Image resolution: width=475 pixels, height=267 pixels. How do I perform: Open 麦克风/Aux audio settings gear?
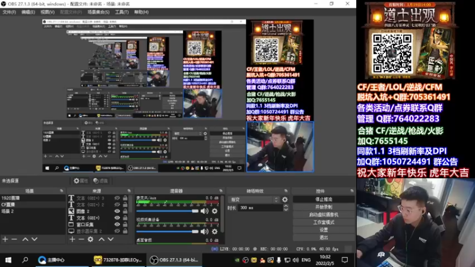click(x=215, y=211)
